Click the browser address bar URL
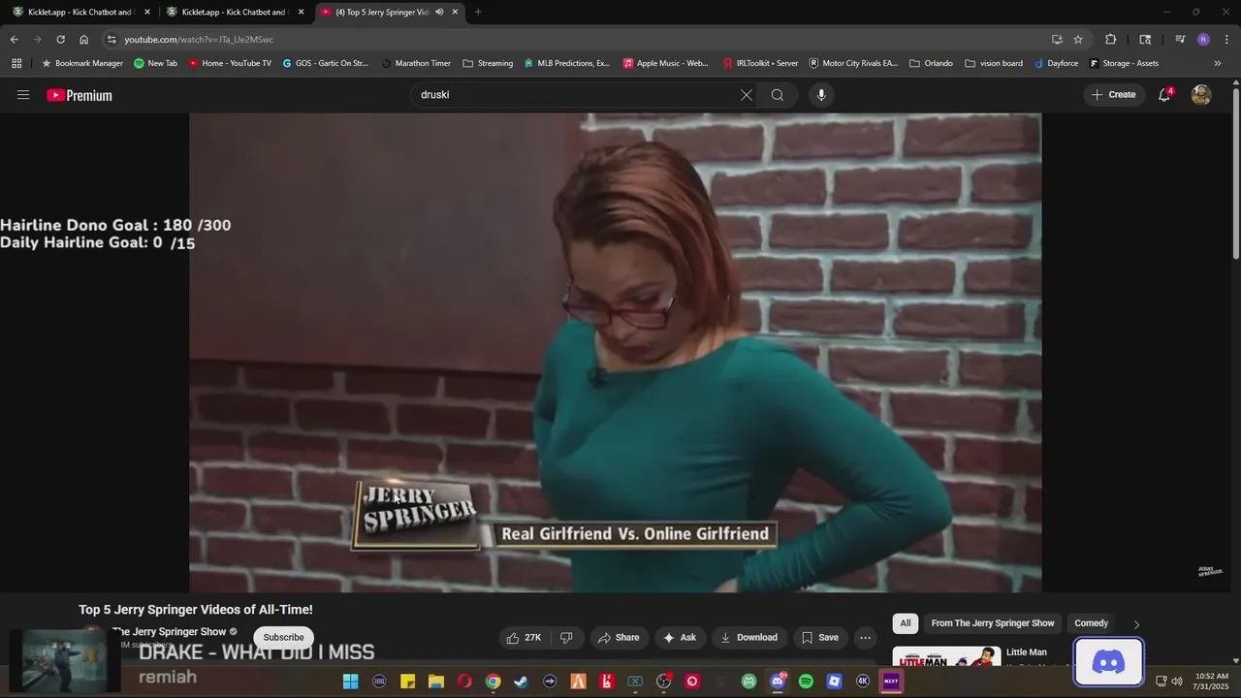 click(x=199, y=40)
